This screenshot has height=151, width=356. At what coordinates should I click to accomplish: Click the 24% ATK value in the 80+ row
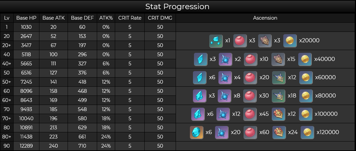[x=106, y=137]
